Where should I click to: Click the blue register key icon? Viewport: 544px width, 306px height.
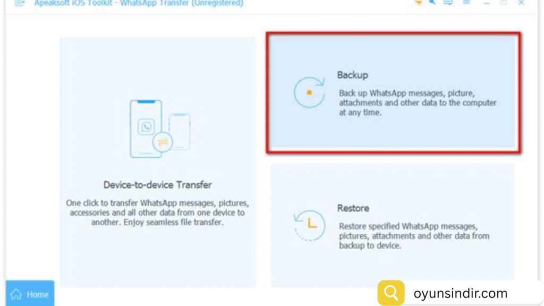(432, 3)
